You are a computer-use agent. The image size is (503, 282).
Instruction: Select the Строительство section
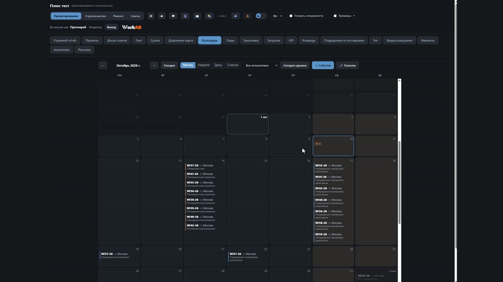click(x=95, y=16)
